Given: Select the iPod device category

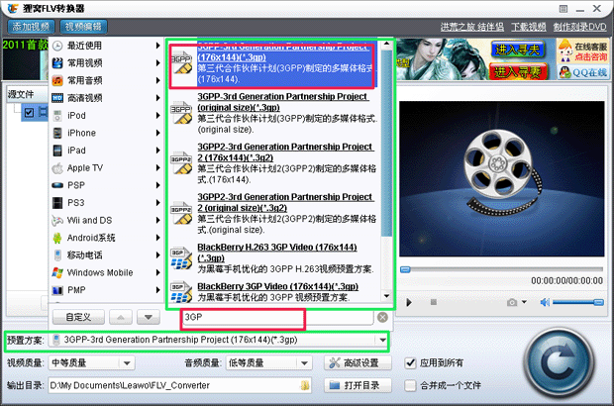Looking at the screenshot, I should 106,115.
